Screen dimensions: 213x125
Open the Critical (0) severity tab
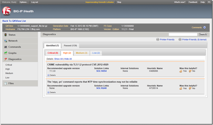pos(53,53)
